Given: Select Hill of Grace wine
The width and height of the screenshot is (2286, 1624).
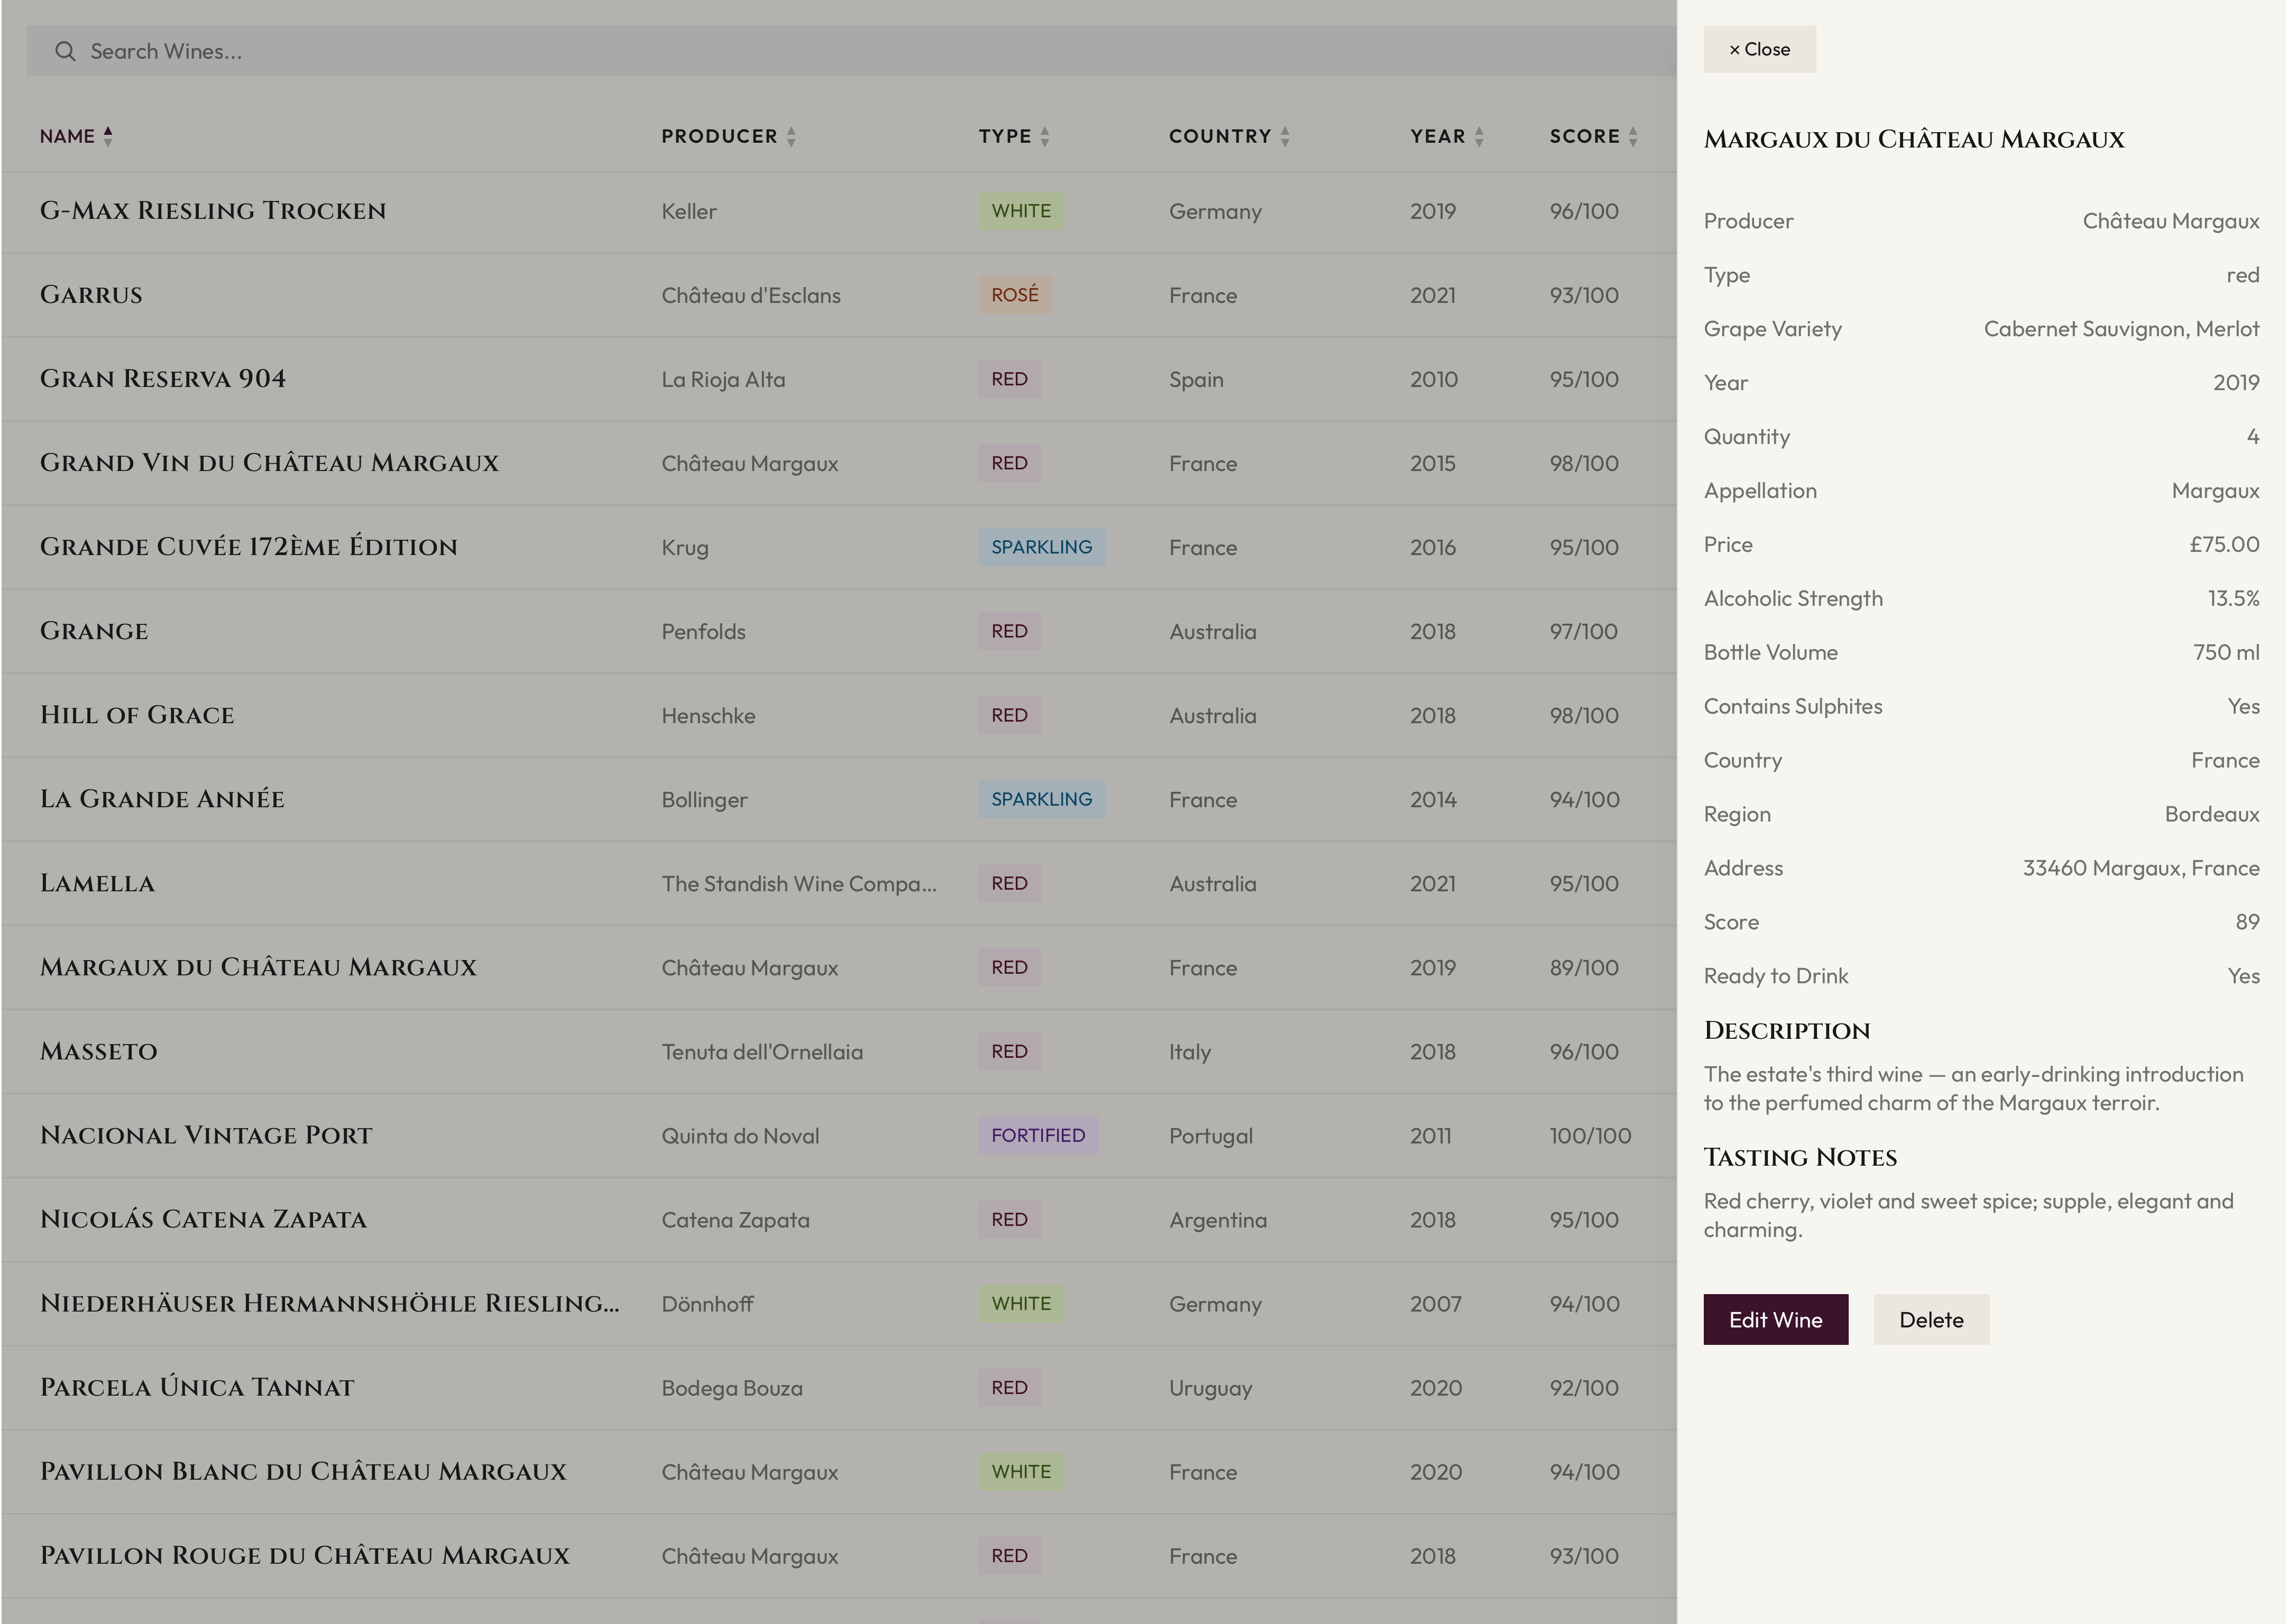Looking at the screenshot, I should pos(838,715).
